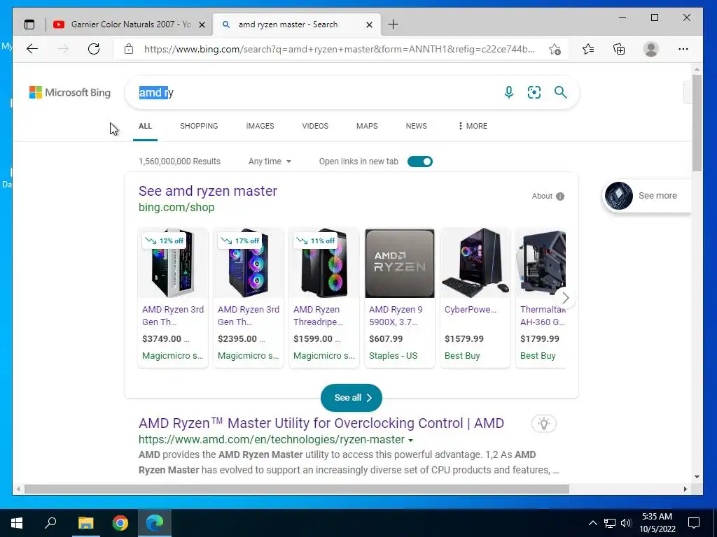Screen dimensions: 717x537
Task: Switch to NEWS results
Action: [416, 126]
